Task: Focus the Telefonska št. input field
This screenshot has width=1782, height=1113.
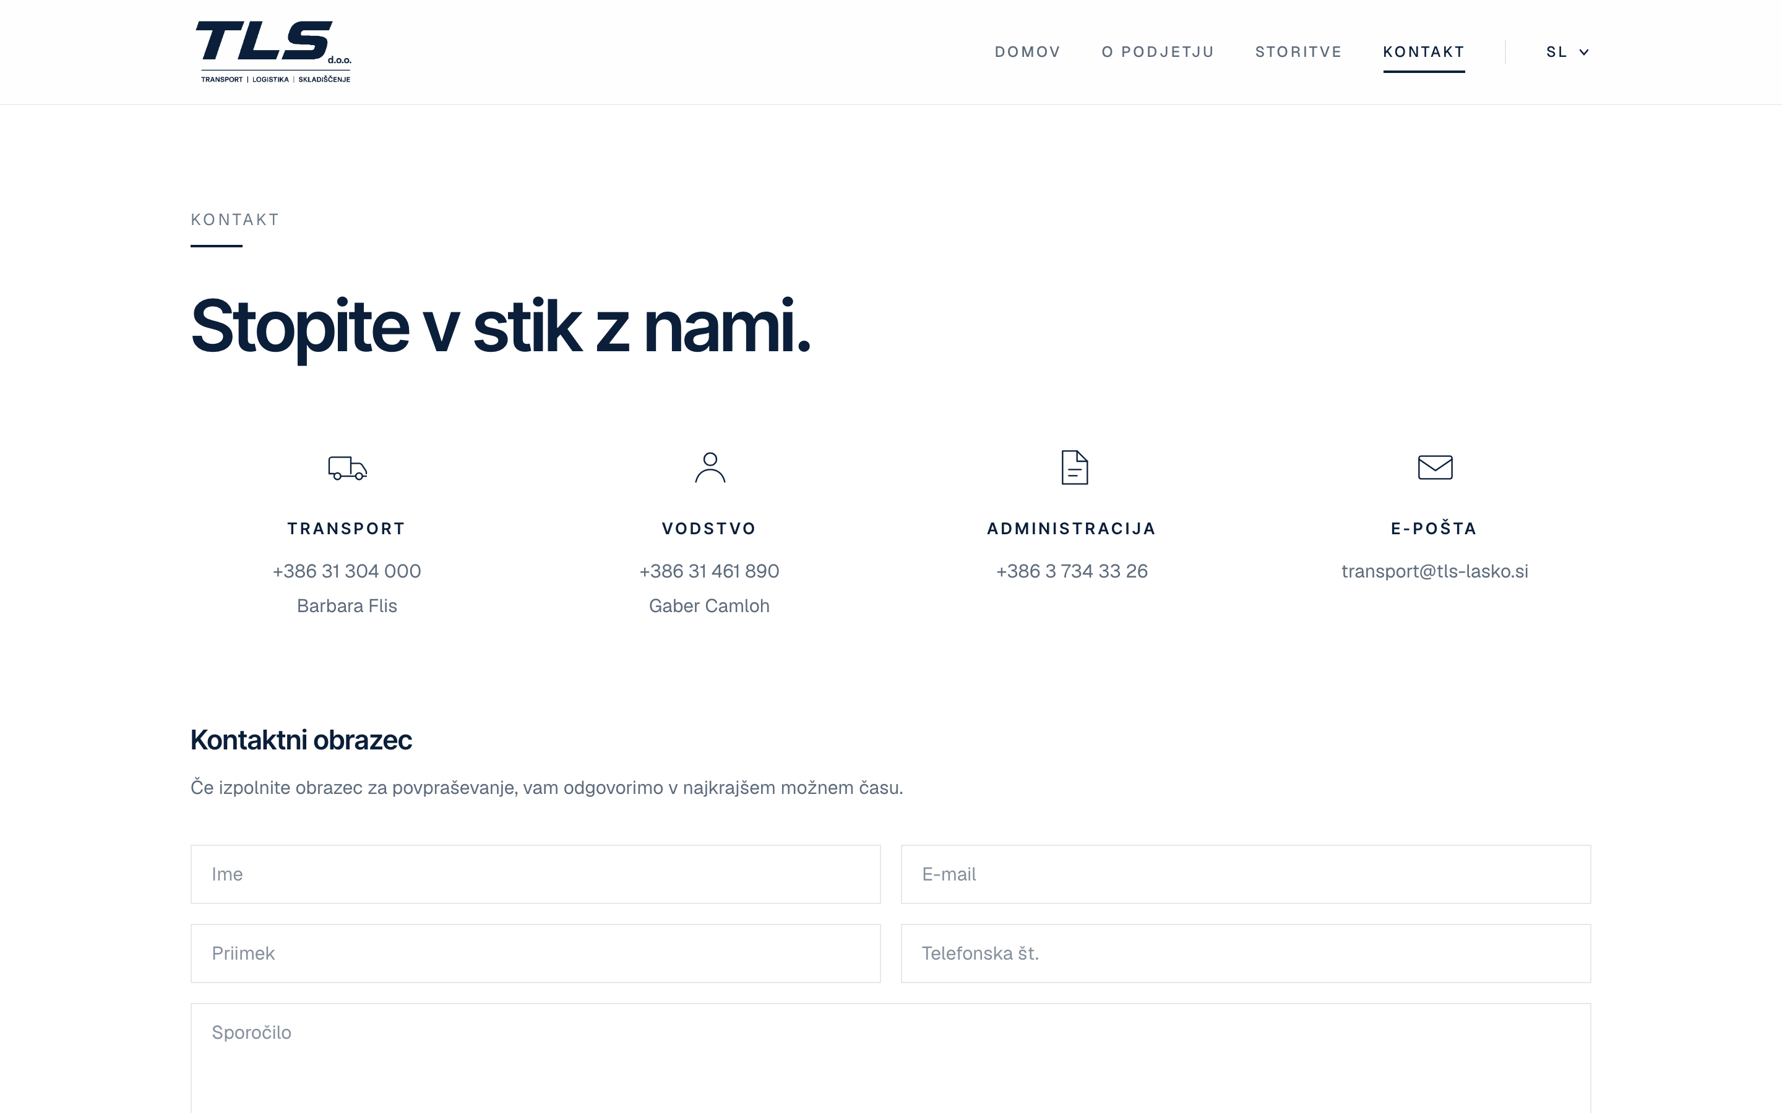Action: [1246, 953]
